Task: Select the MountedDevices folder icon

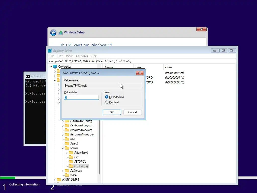Action: coord(67,130)
